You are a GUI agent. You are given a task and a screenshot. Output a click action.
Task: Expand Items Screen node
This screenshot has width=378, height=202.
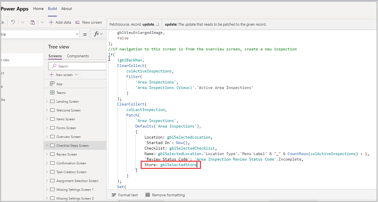pos(47,119)
